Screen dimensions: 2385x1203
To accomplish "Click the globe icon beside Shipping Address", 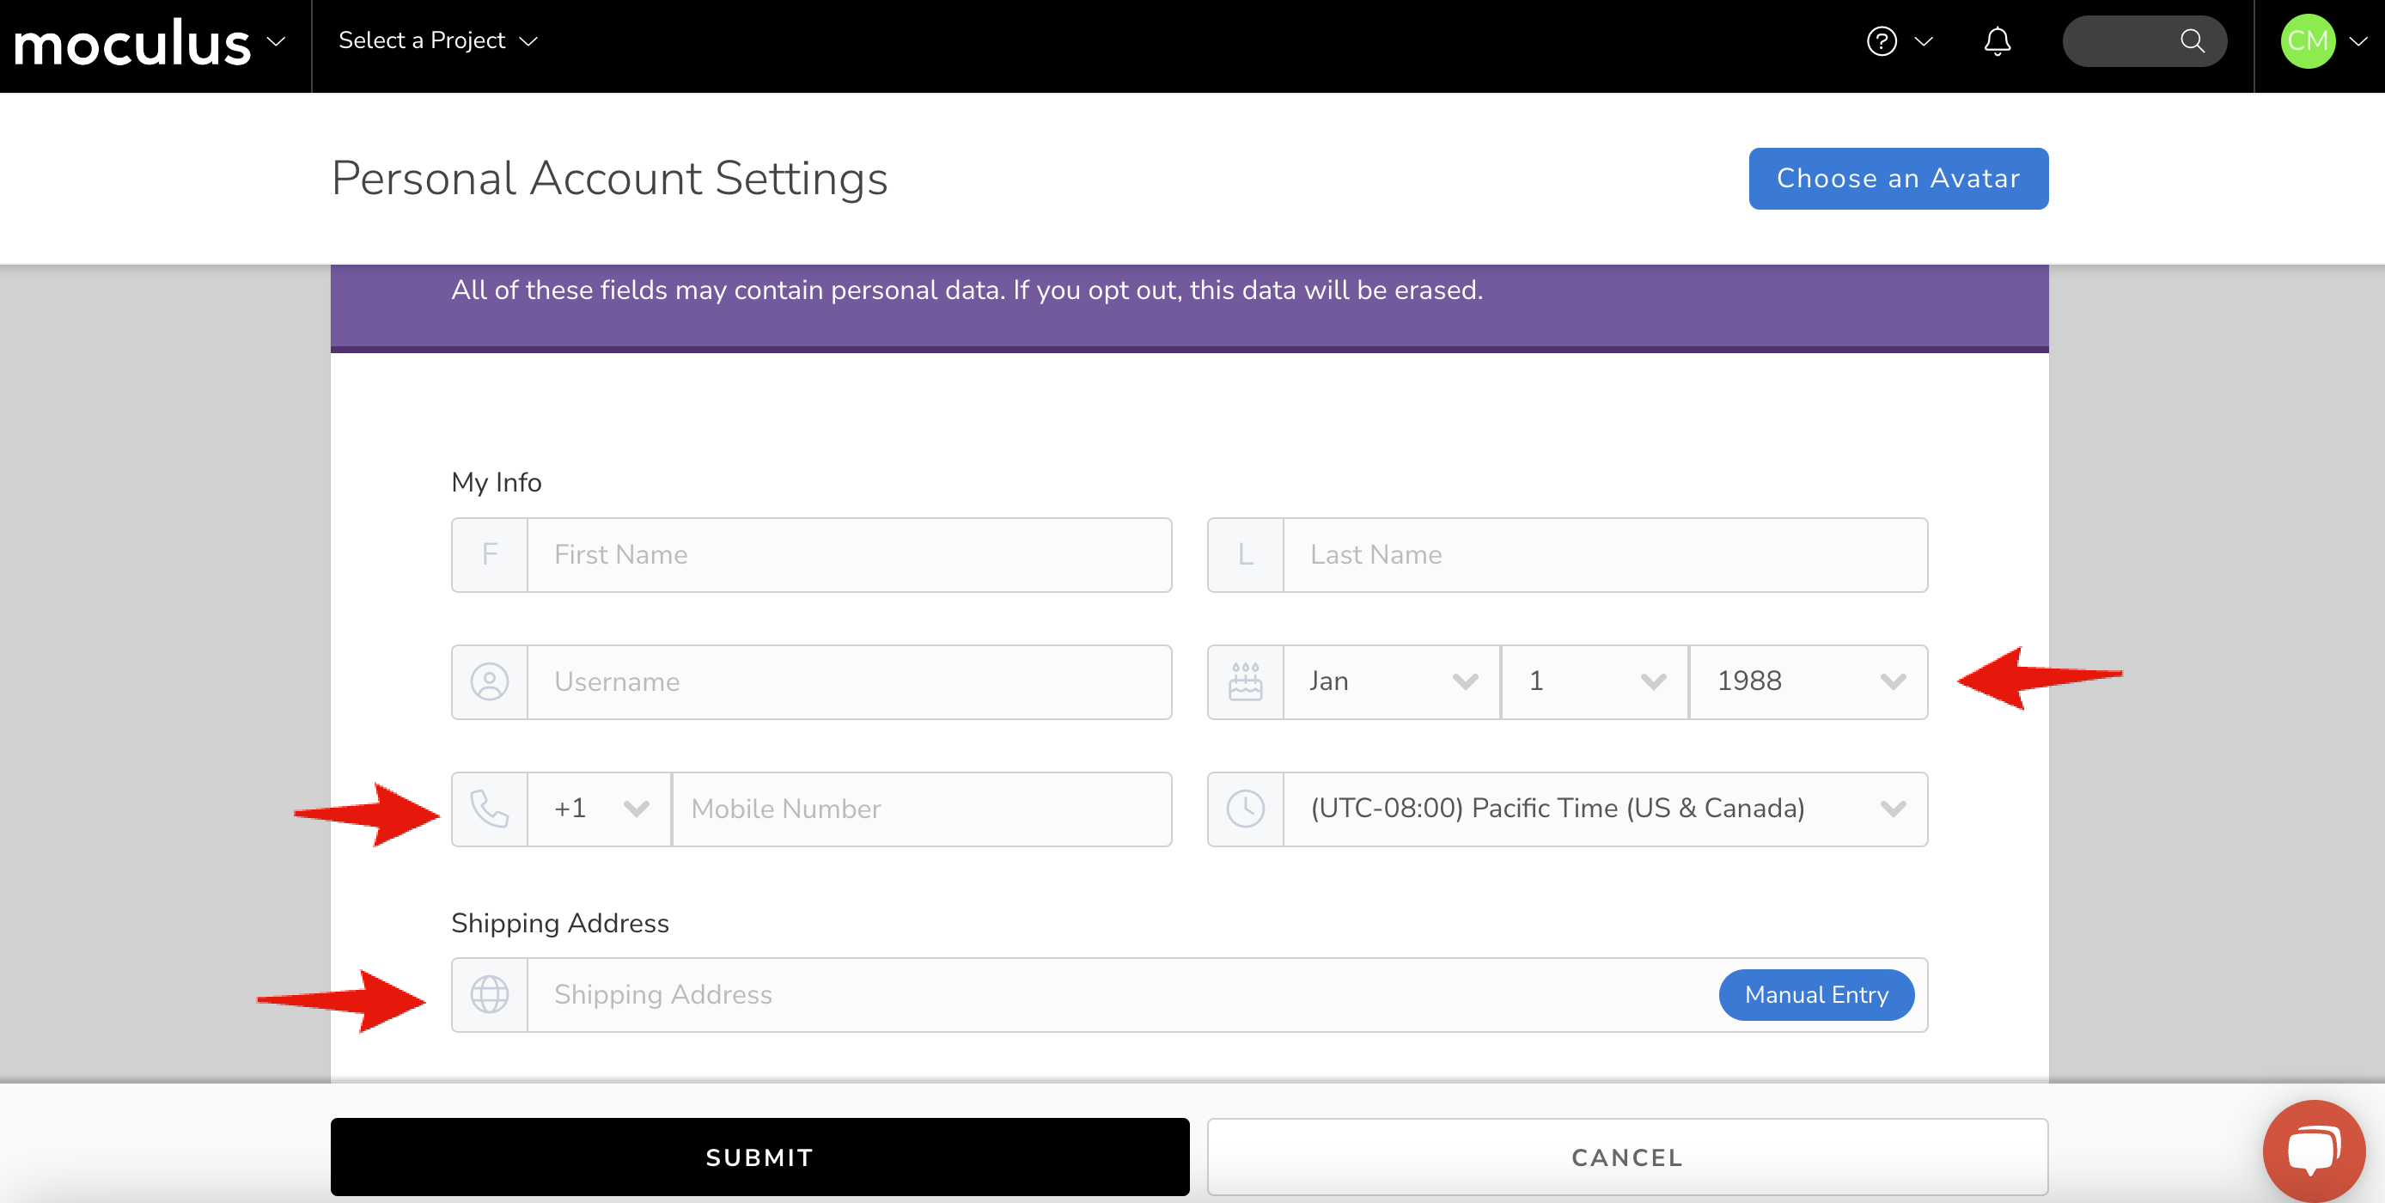I will pyautogui.click(x=490, y=995).
